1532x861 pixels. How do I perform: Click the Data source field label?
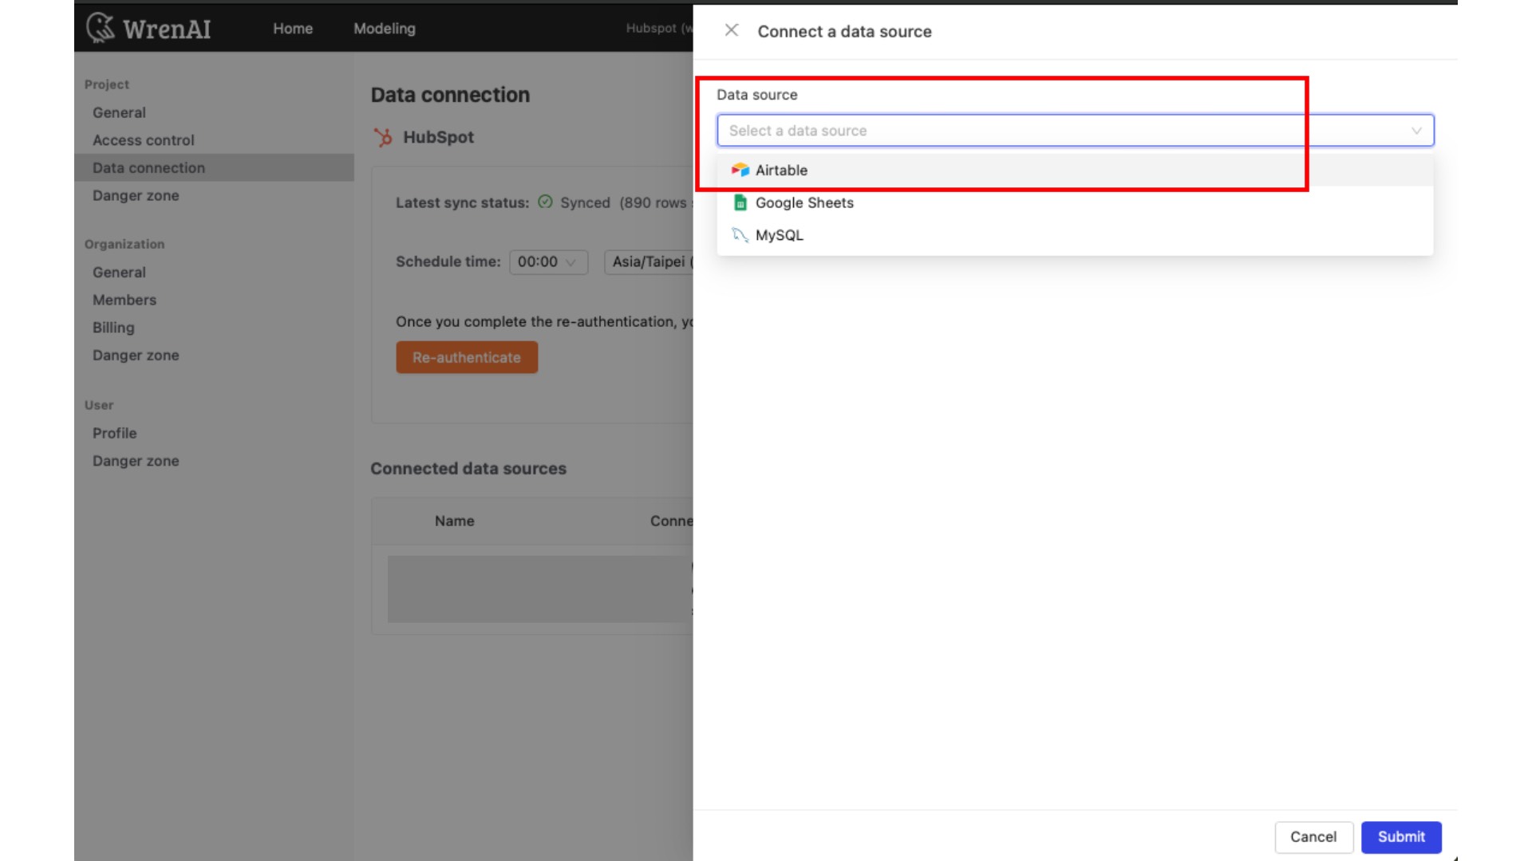click(756, 95)
